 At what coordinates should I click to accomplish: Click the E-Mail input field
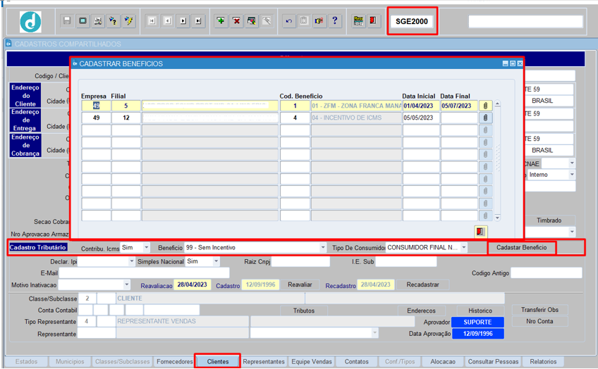pos(144,273)
